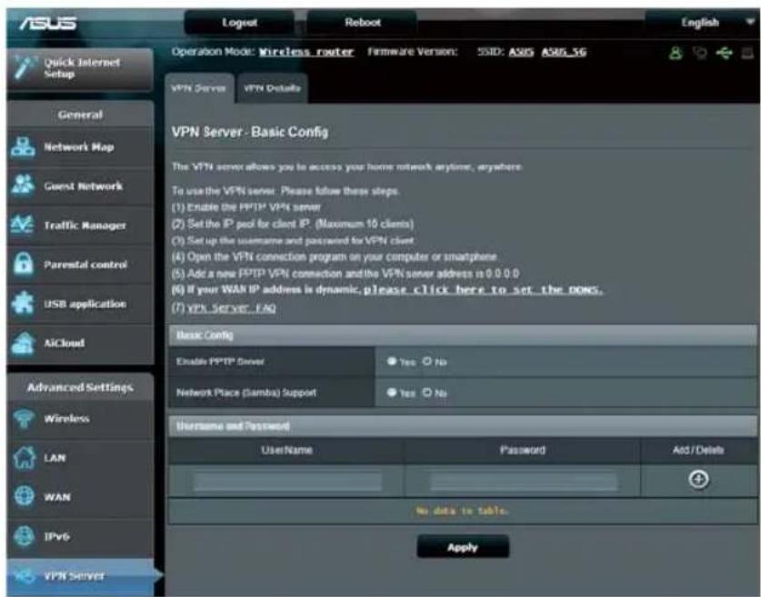Click the link to set the DDNS
The height and width of the screenshot is (597, 761).
coord(484,290)
